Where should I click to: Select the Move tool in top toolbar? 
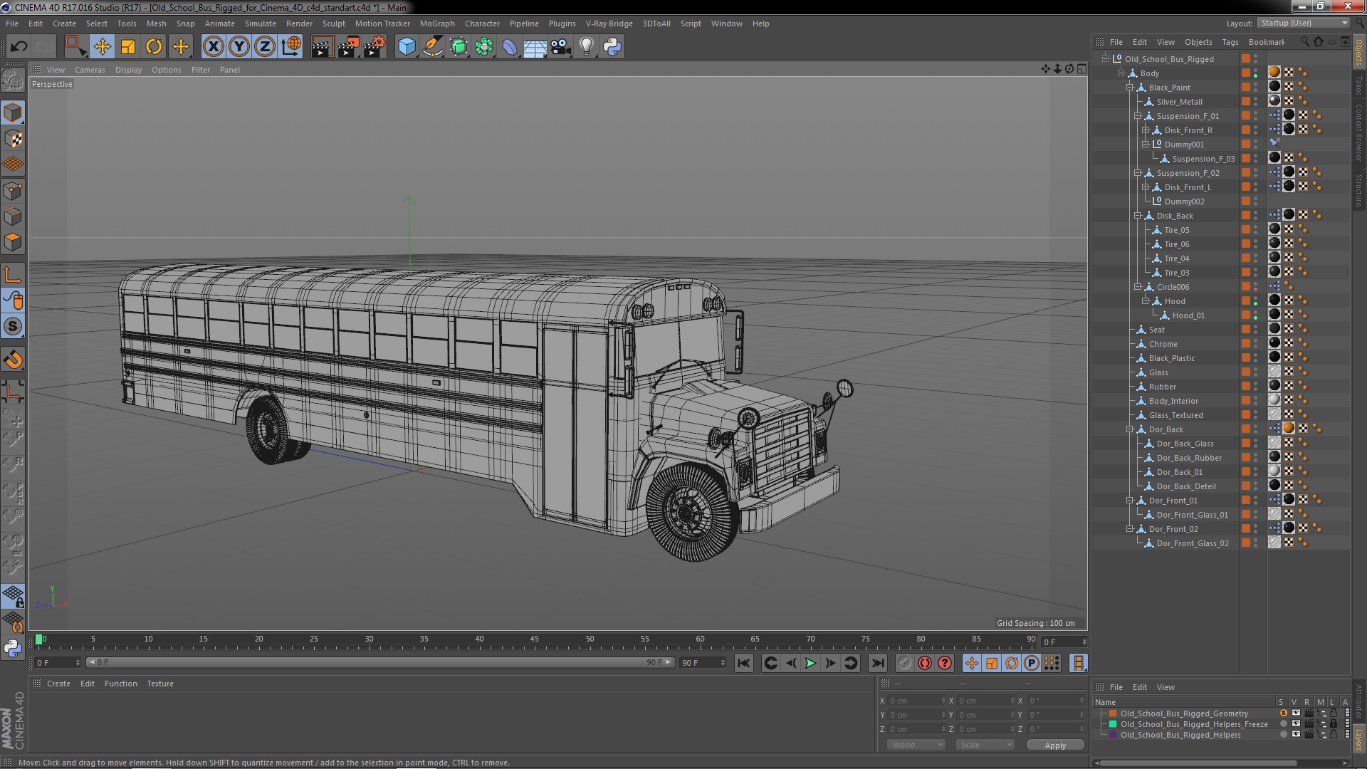point(102,47)
